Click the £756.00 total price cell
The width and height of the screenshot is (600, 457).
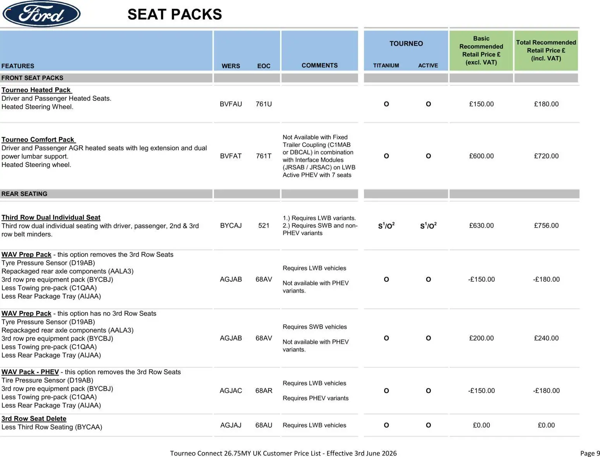pyautogui.click(x=546, y=226)
